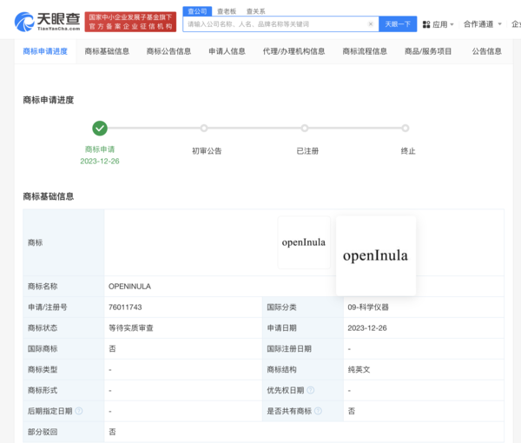Click the small openInula trademark thumbnail

(x=304, y=242)
